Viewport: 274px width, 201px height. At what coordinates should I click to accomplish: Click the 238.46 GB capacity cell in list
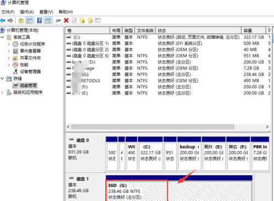click(x=254, y=74)
